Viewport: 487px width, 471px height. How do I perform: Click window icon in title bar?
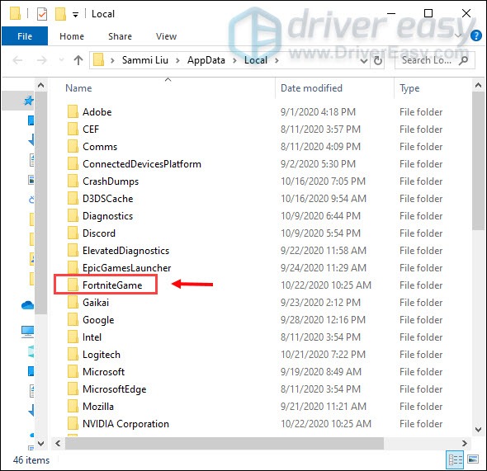pyautogui.click(x=15, y=14)
